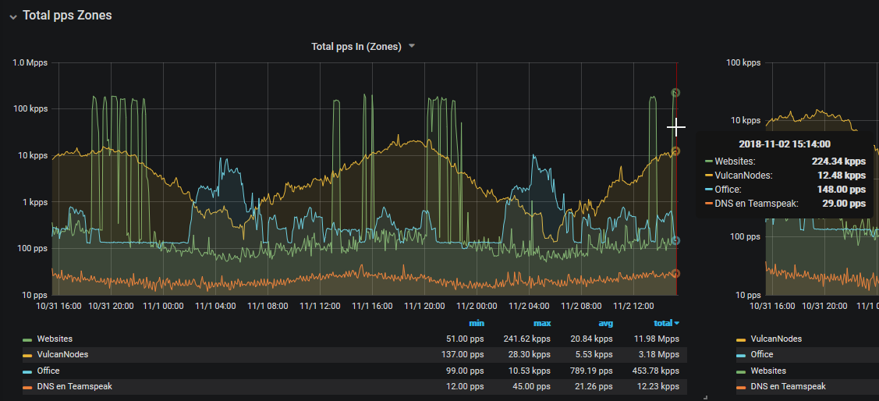Click the caret arrow beside the panel title
The height and width of the screenshot is (401, 879).
click(412, 46)
